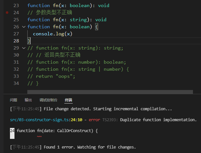The image size is (201, 153).
Task: Open src/03-constructor-sign.ts error link
Action: click(x=39, y=120)
